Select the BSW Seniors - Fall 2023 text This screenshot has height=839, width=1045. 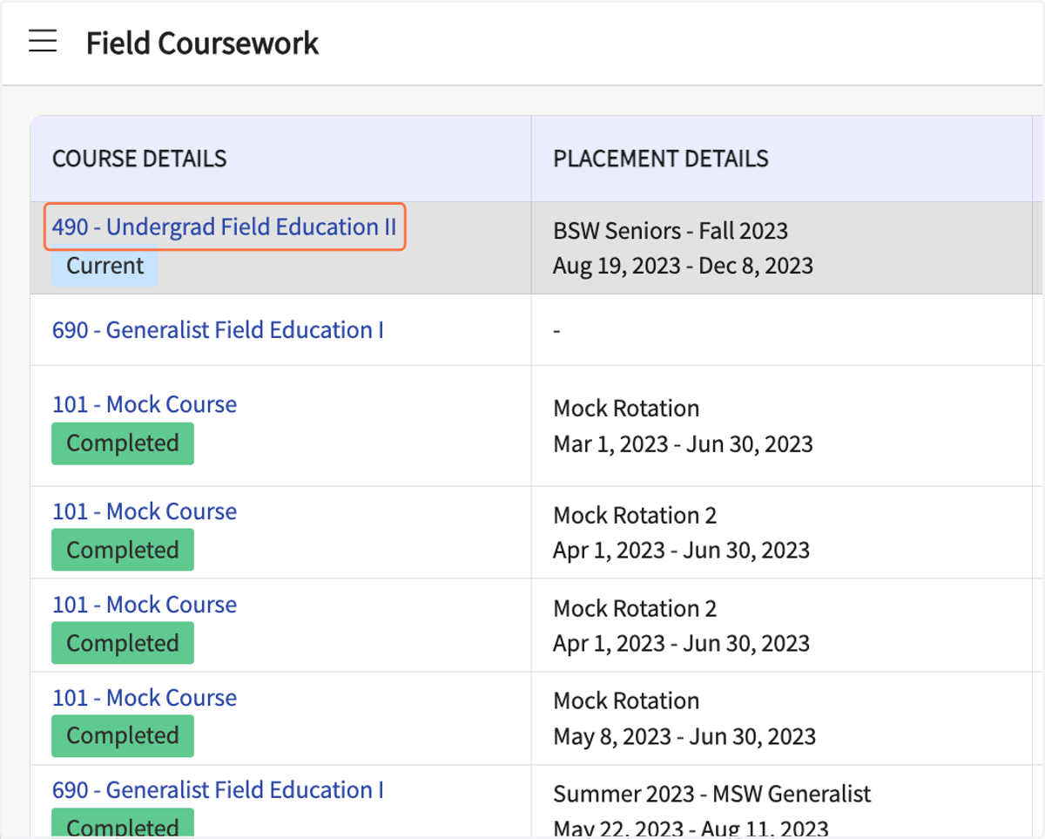click(x=671, y=231)
